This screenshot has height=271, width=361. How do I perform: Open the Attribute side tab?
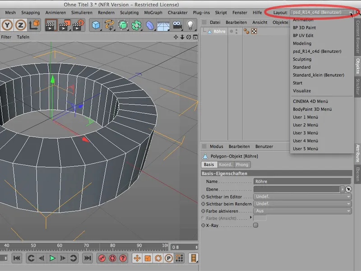[x=357, y=153]
